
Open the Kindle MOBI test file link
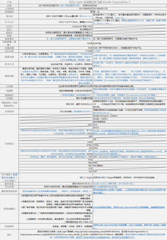tap(130, 152)
